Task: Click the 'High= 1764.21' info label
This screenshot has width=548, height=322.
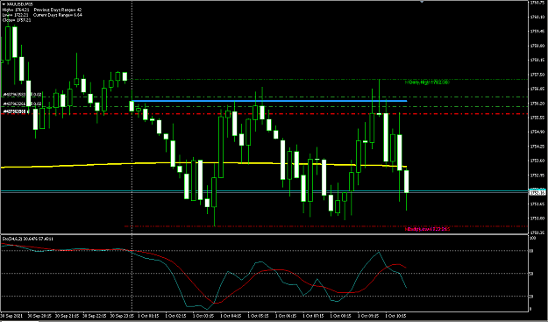Action: pyautogui.click(x=16, y=10)
